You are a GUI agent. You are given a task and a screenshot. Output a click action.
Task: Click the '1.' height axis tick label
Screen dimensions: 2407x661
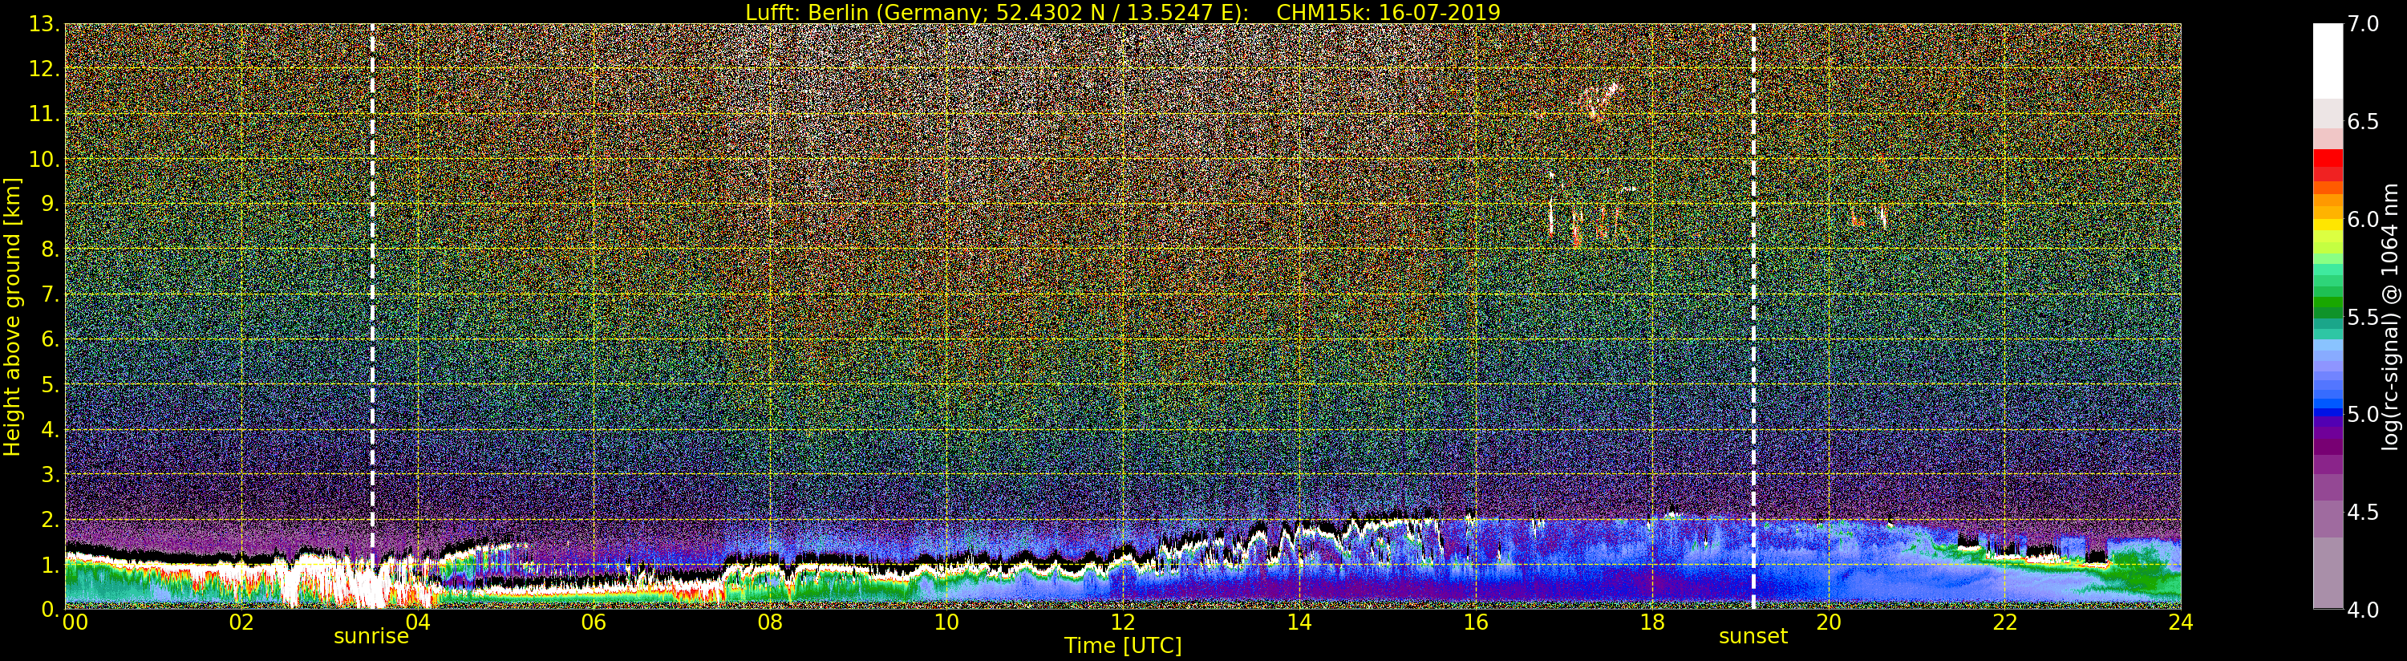(51, 565)
